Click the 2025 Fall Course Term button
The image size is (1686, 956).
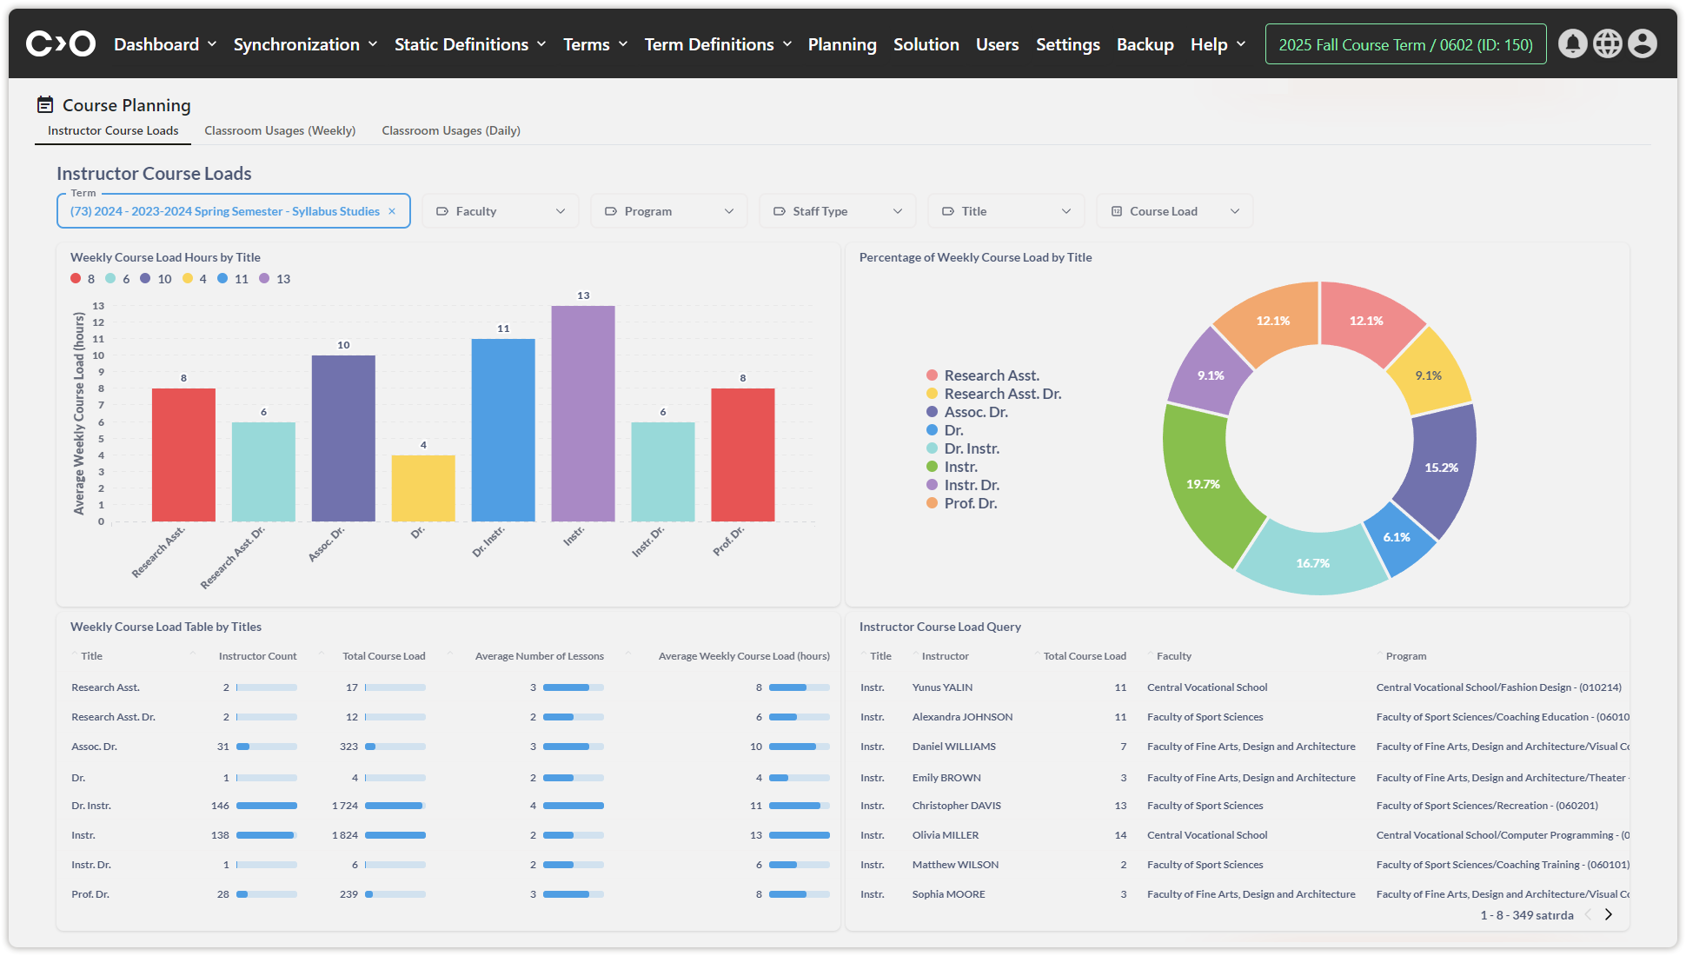pyautogui.click(x=1405, y=44)
